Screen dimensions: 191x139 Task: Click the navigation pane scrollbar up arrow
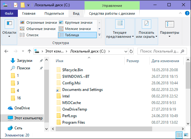47,60
